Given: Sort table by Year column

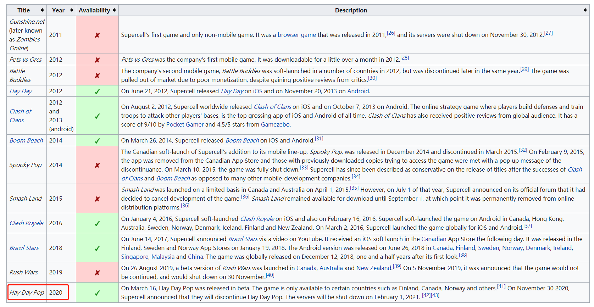Looking at the screenshot, I should [61, 10].
